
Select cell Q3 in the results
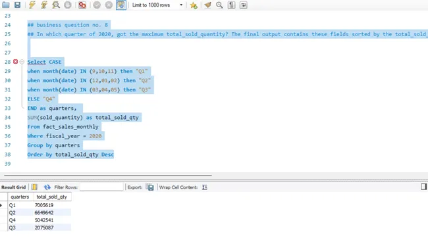[x=20, y=227]
